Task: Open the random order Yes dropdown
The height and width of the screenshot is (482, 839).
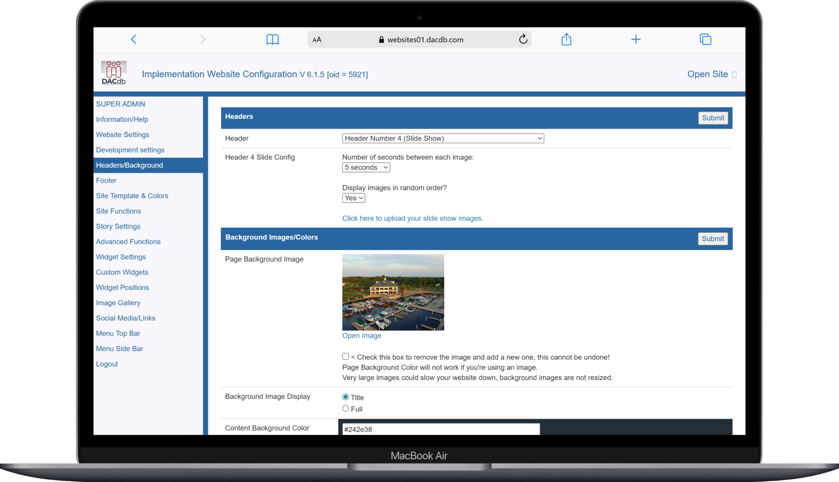Action: [353, 198]
